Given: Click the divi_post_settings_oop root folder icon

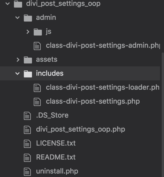Looking at the screenshot, I should coord(18,4).
